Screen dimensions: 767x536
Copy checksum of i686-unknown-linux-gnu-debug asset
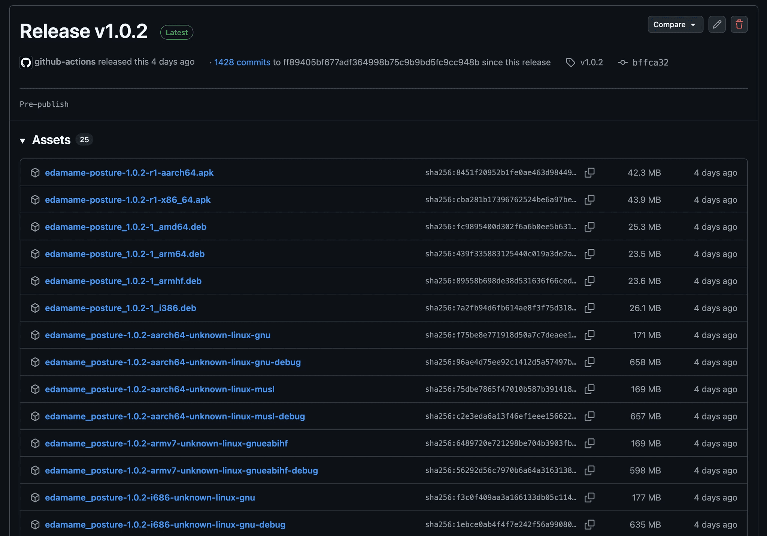589,524
